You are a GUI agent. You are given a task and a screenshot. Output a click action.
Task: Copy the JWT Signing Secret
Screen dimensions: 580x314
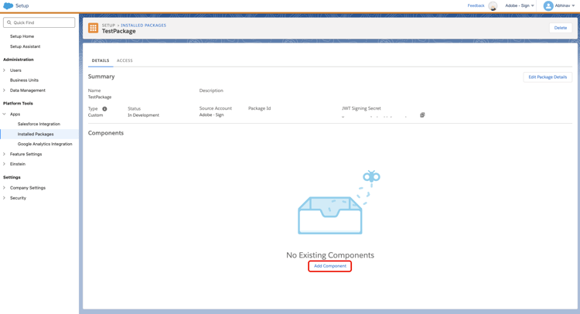pos(422,115)
